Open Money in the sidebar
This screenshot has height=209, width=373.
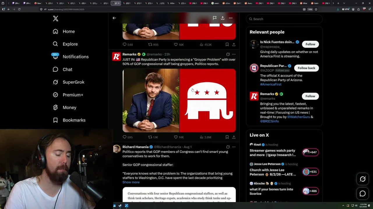(x=64, y=107)
